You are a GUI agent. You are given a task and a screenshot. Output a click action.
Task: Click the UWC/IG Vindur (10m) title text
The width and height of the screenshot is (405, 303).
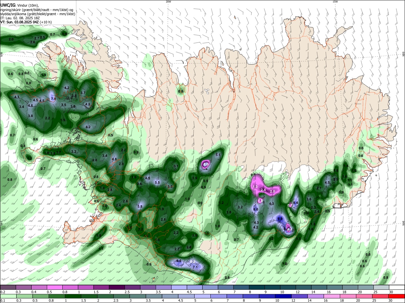[x=20, y=5]
